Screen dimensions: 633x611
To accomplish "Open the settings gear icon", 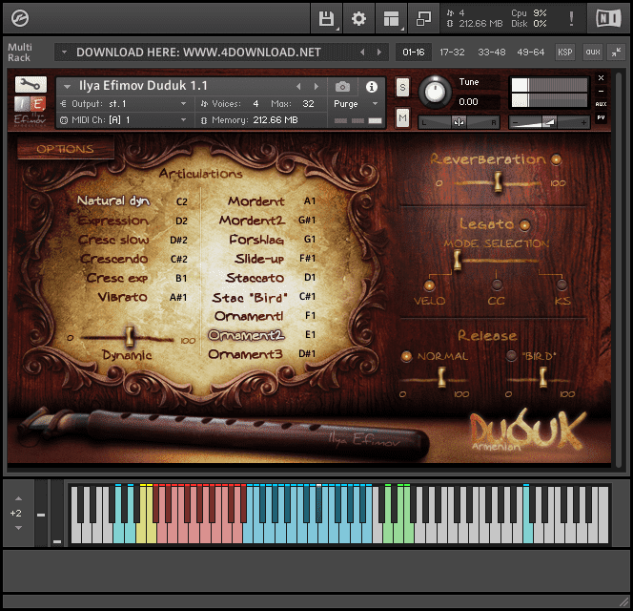I will click(358, 18).
